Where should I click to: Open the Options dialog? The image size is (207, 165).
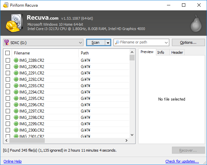(188, 42)
